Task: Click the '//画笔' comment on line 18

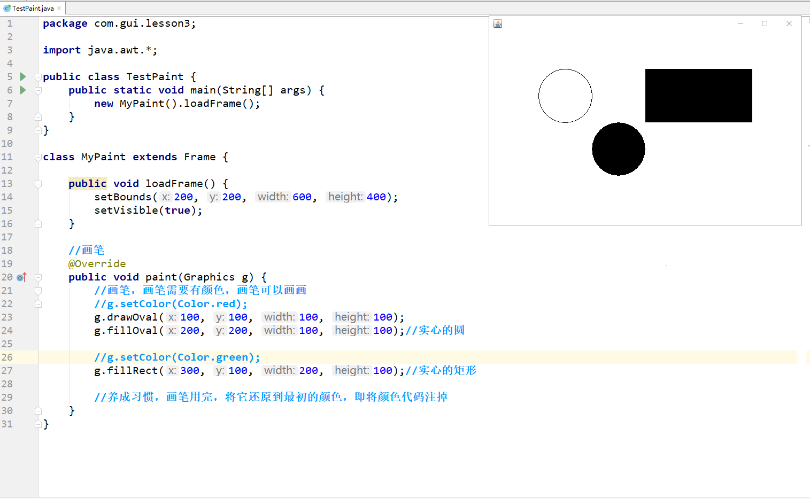Action: pyautogui.click(x=86, y=250)
